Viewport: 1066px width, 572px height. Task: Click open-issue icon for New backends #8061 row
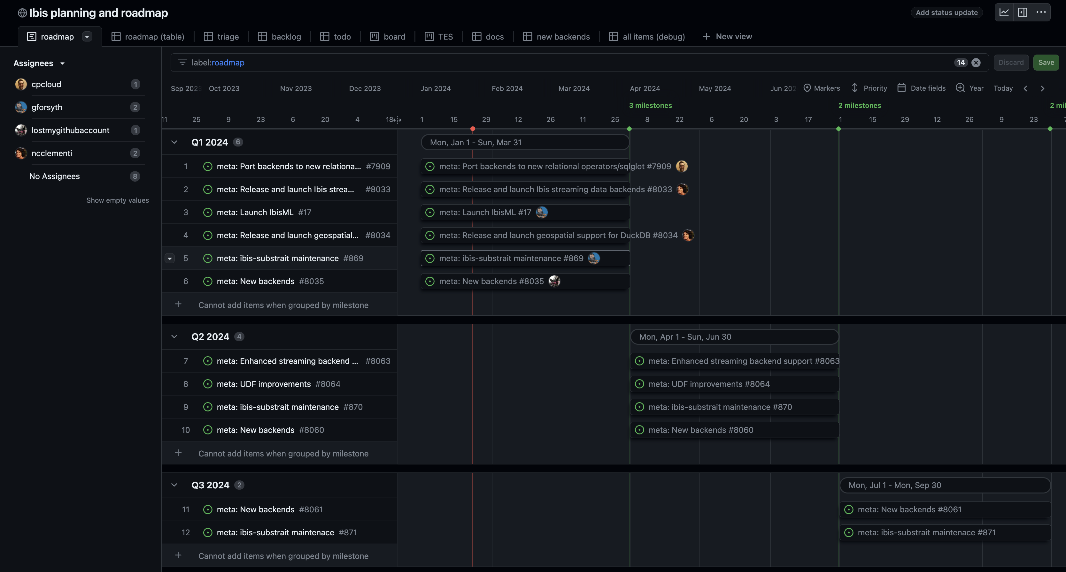tap(208, 509)
